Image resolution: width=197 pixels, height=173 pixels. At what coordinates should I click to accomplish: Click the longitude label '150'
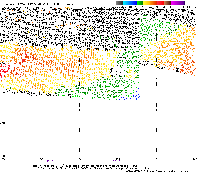coord(2,159)
